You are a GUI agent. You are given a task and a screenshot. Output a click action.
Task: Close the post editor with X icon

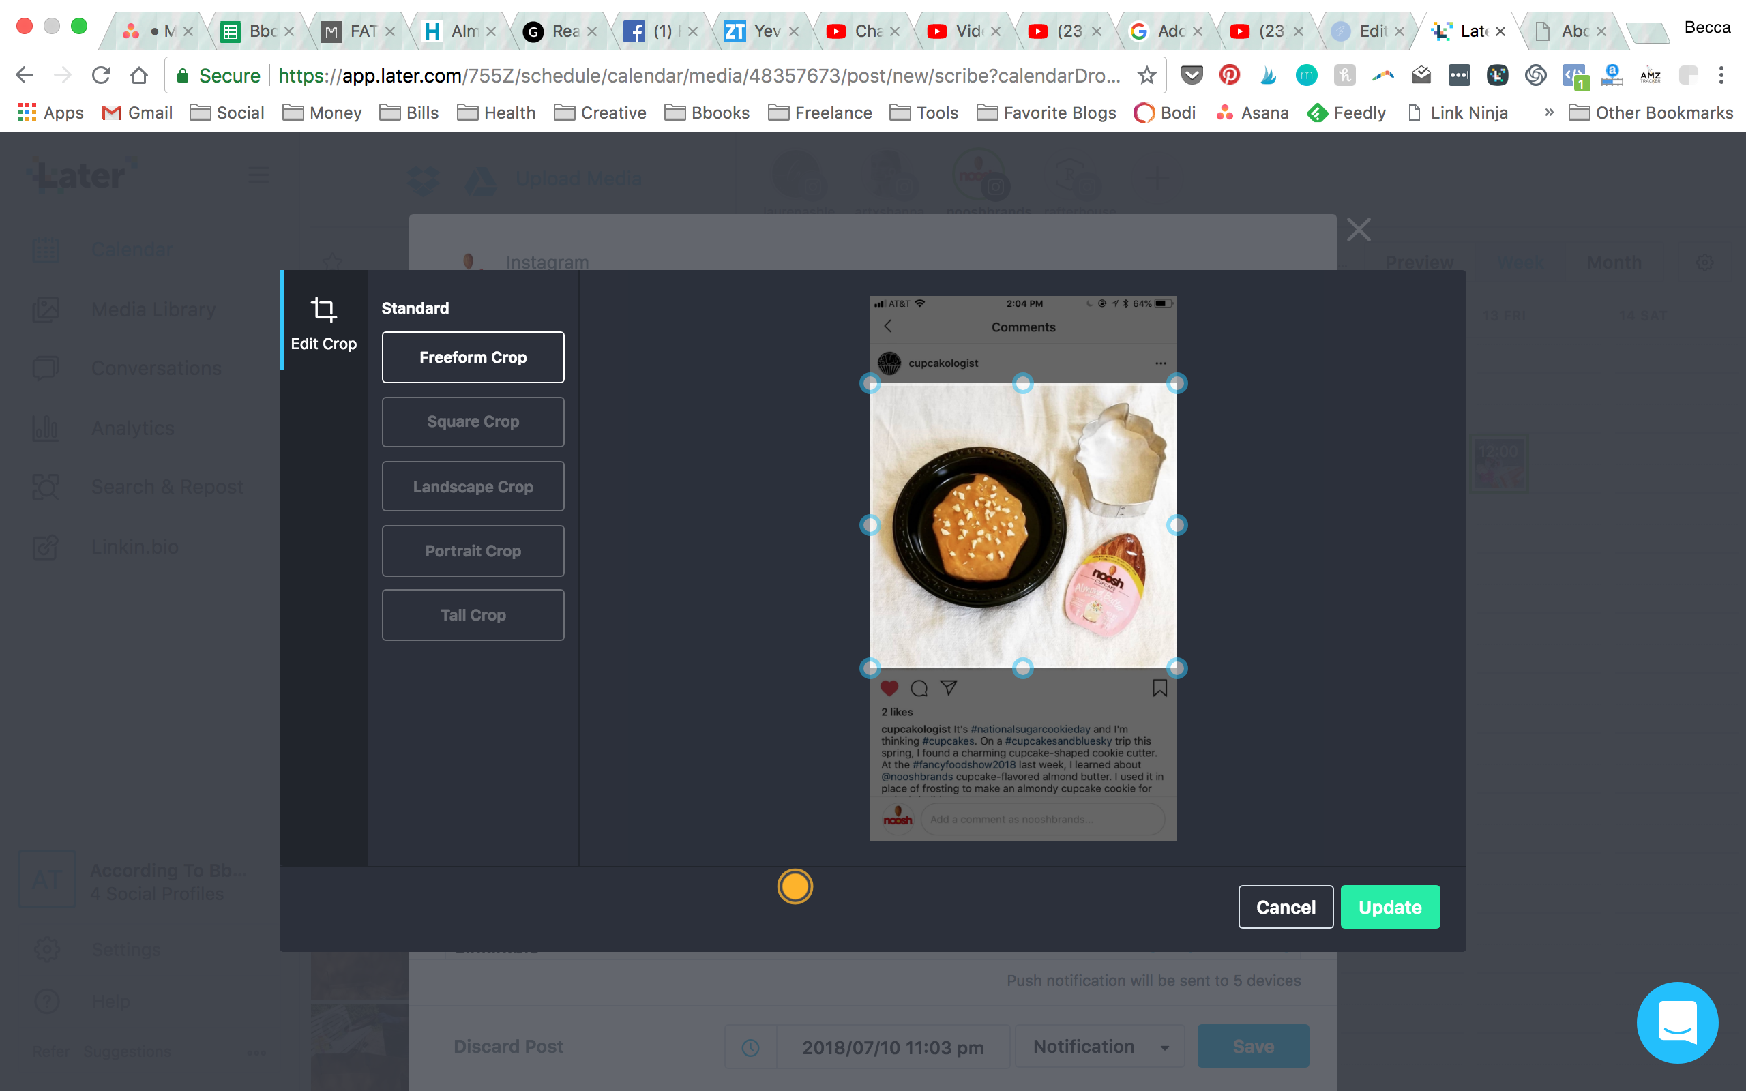point(1359,230)
